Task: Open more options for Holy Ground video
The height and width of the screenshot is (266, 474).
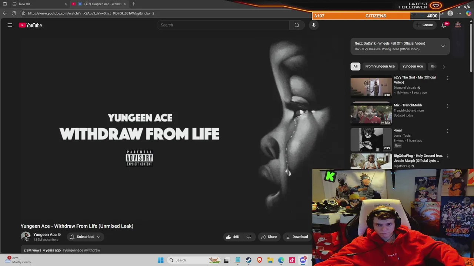Action: tap(448, 156)
